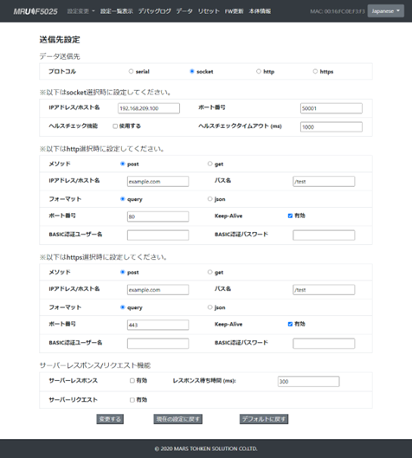The image size is (412, 458).
Task: Go to the デバッグログ menu item
Action: pos(154,11)
